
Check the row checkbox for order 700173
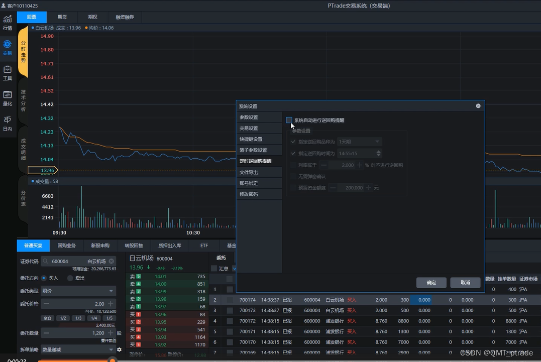click(230, 310)
